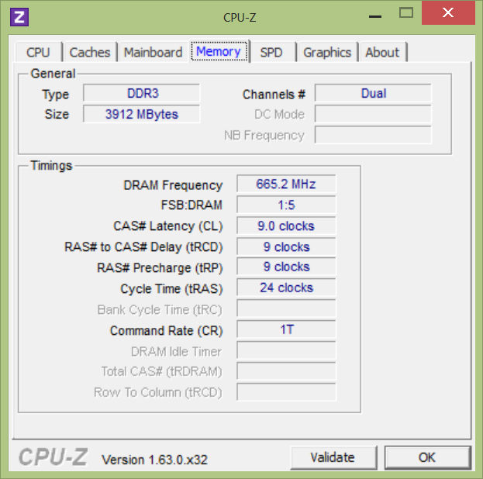The image size is (483, 479).
Task: Click the Size field showing 3912 MBytes
Action: pos(141,114)
